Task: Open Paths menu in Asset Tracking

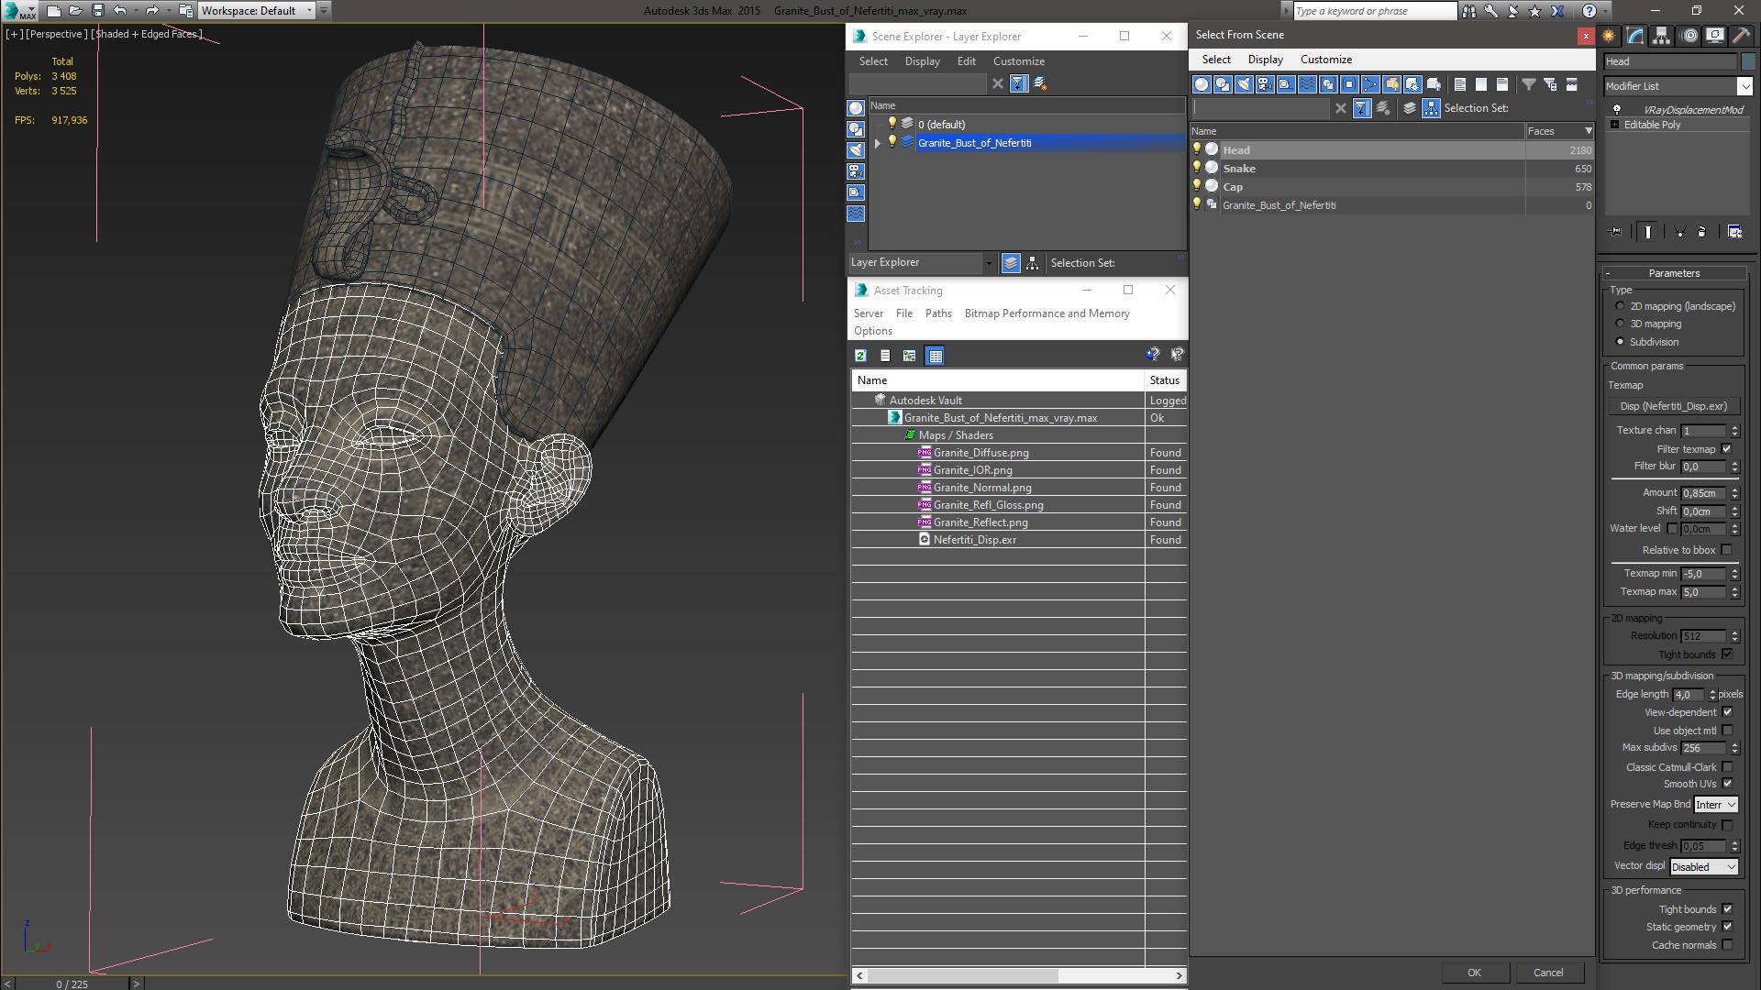Action: pyautogui.click(x=938, y=313)
